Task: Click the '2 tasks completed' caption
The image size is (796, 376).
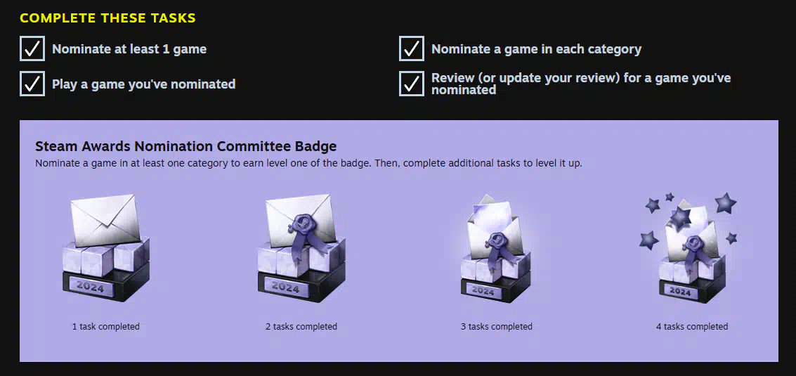Action: 301,326
